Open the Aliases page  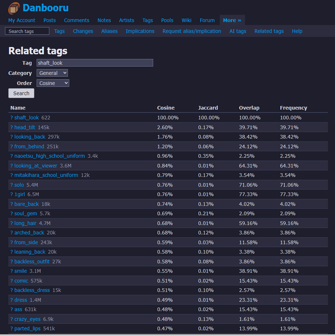109,31
